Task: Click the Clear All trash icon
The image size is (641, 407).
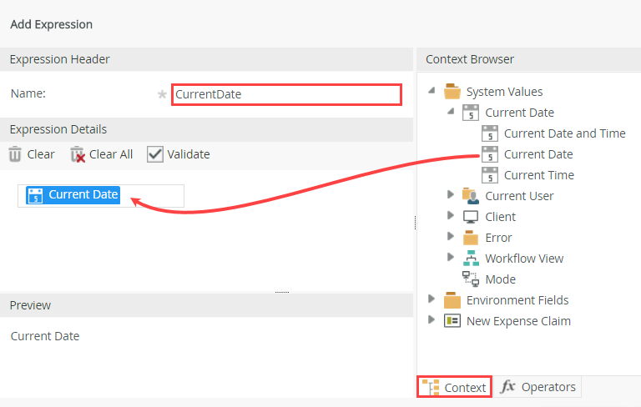Action: (78, 154)
